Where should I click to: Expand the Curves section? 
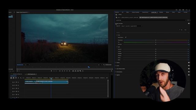(x=115, y=66)
